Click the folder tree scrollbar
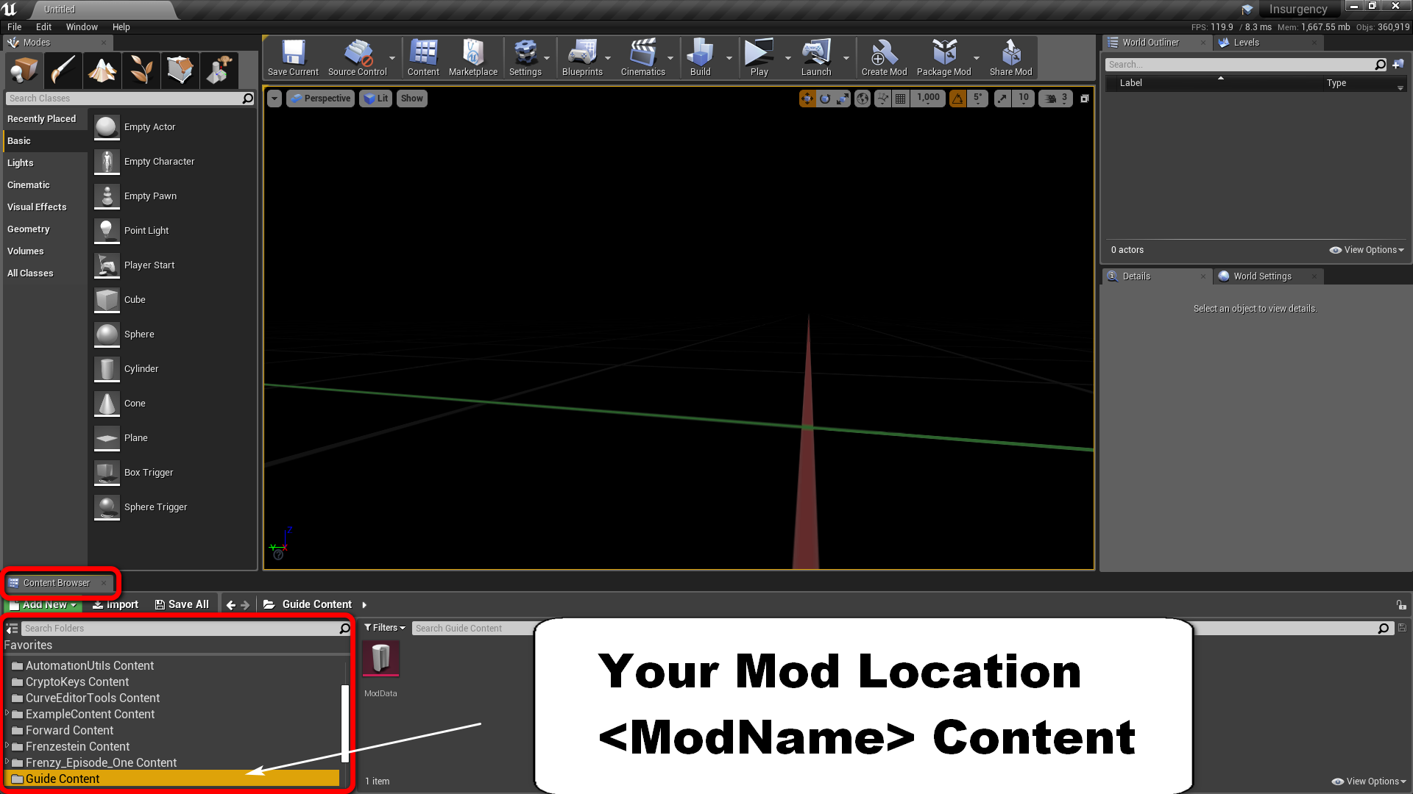This screenshot has height=794, width=1413. coord(344,723)
